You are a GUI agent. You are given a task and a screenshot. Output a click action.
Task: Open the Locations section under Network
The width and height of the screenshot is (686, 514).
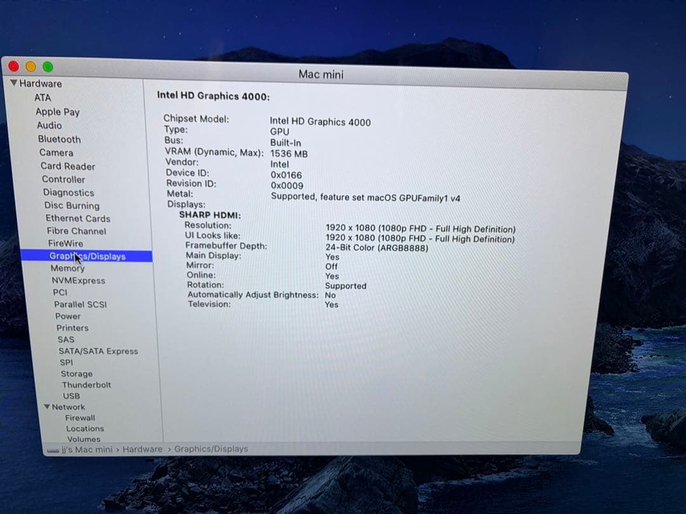84,428
